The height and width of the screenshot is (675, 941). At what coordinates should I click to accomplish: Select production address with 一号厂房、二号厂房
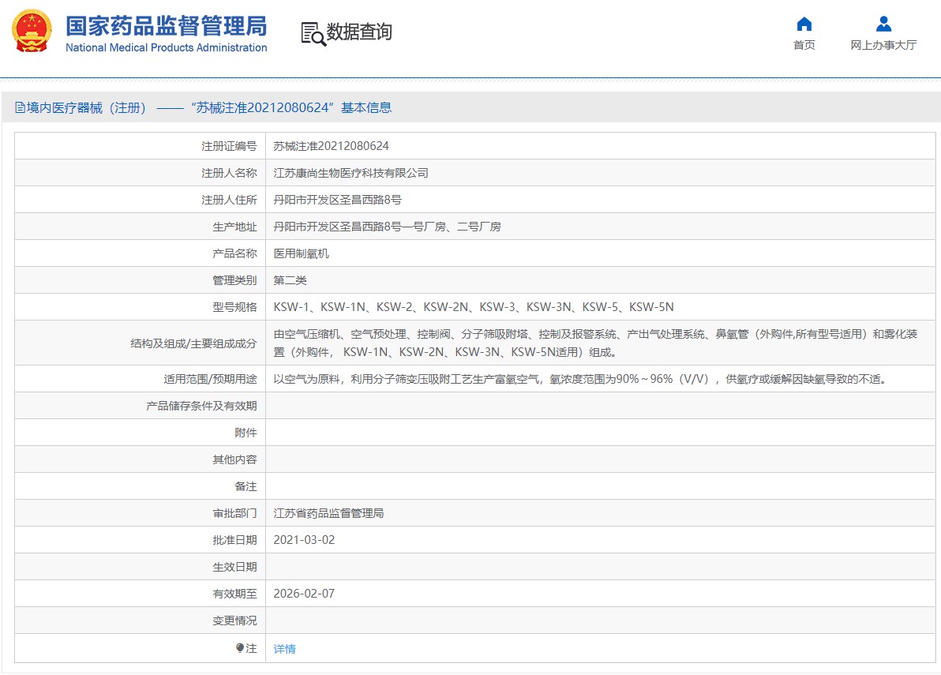[x=387, y=227]
